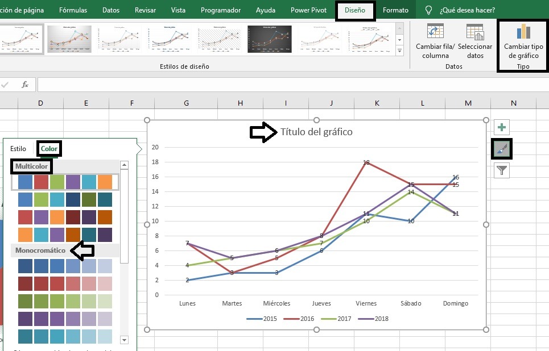The image size is (549, 351).
Task: Switch to the Formato ribbon tab
Action: tap(396, 10)
